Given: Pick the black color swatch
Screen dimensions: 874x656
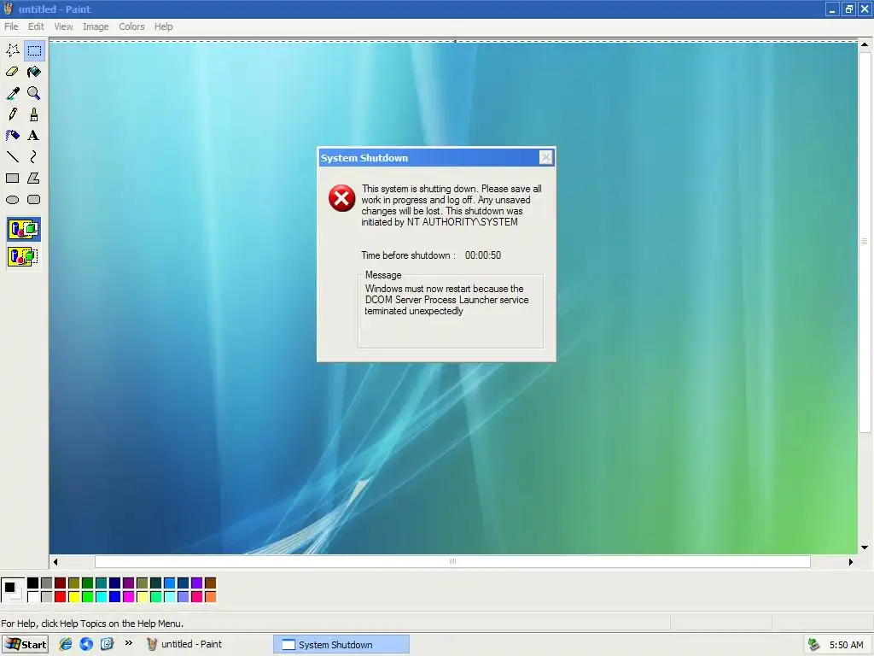Looking at the screenshot, I should tap(33, 583).
